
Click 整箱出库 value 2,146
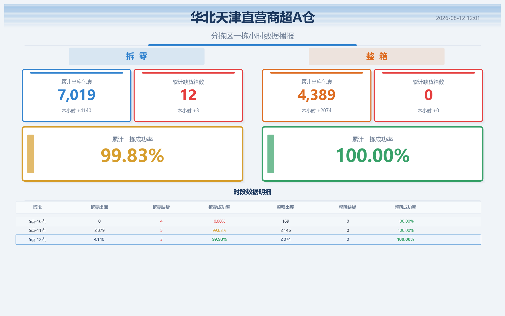[286, 230]
